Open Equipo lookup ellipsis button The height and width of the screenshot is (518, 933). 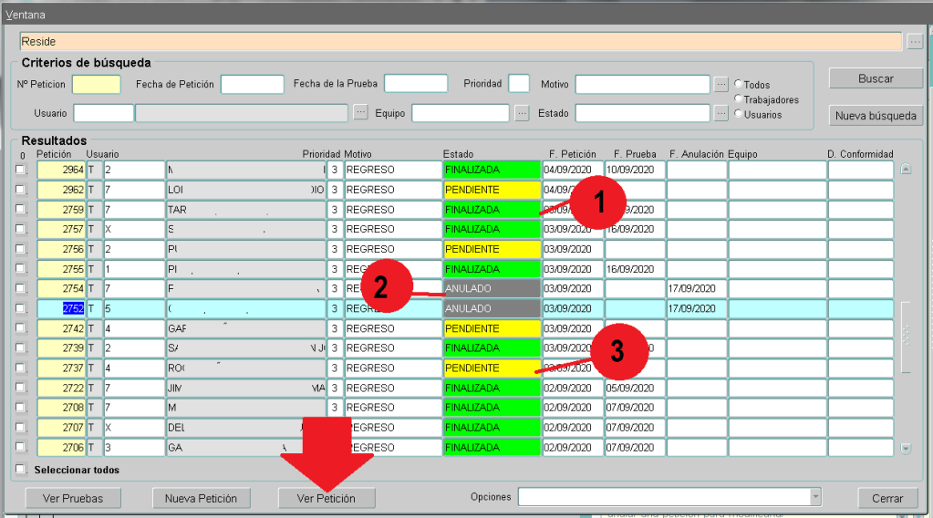pyautogui.click(x=522, y=113)
